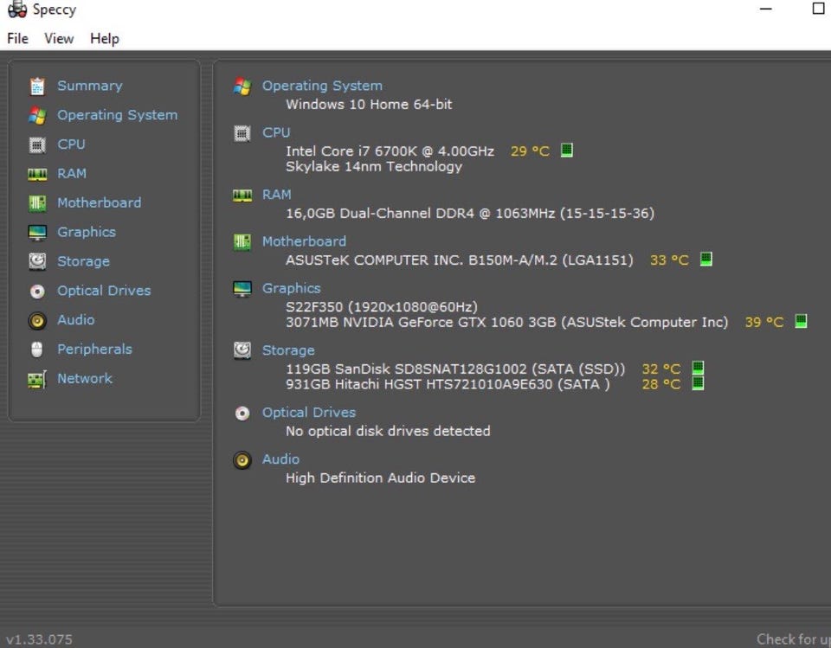Click the CPU chip icon in sidebar

click(x=37, y=144)
